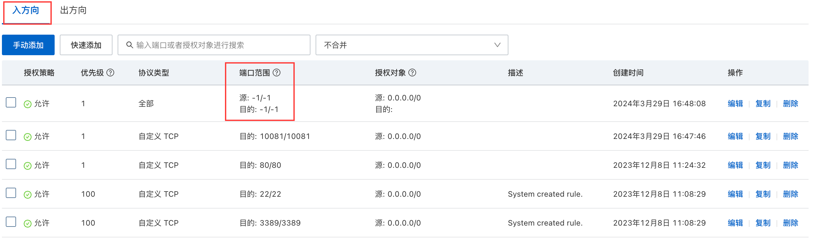Screen dimensions: 815x240
Task: Select checkbox for the port 80/80 rule
Action: (11, 164)
